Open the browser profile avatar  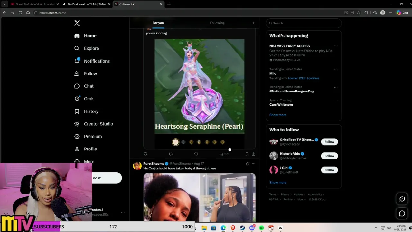pos(383,13)
